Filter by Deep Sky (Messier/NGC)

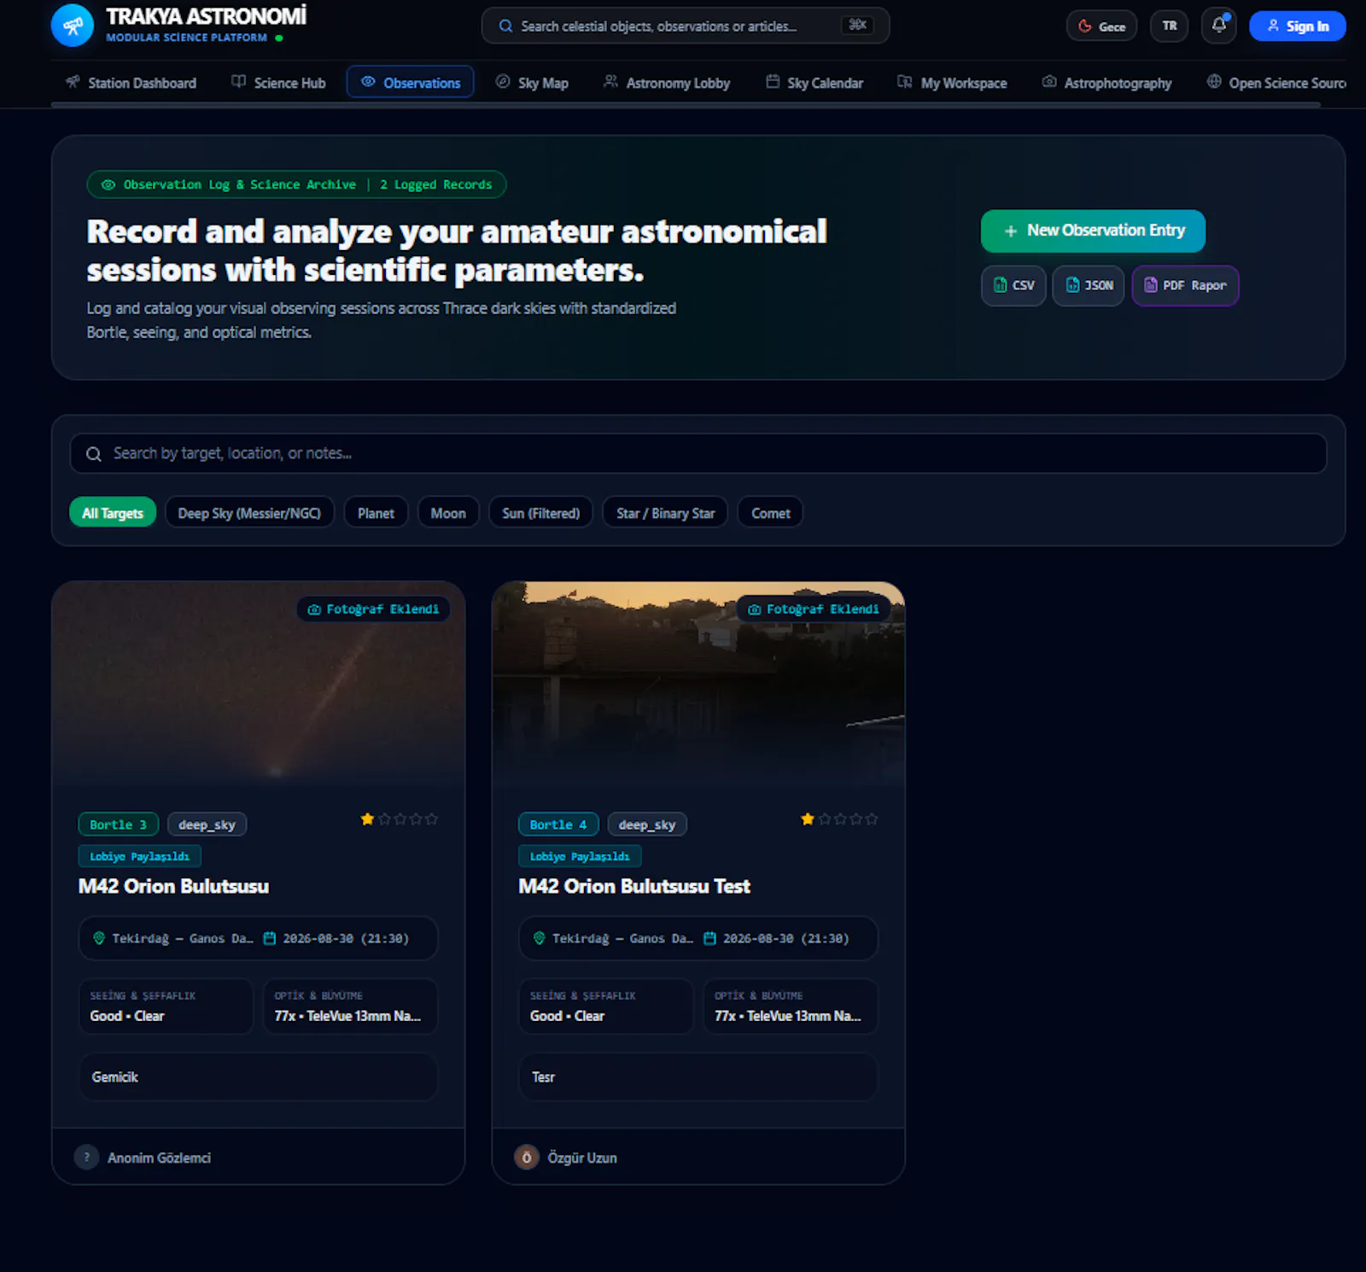(x=249, y=513)
